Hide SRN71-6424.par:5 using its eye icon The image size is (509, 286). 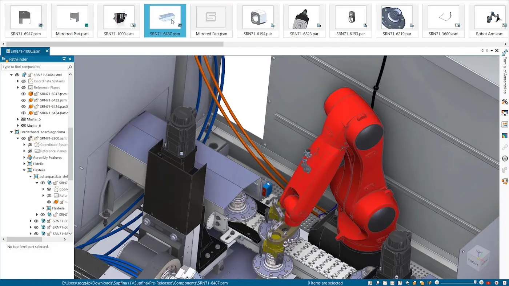click(x=24, y=107)
